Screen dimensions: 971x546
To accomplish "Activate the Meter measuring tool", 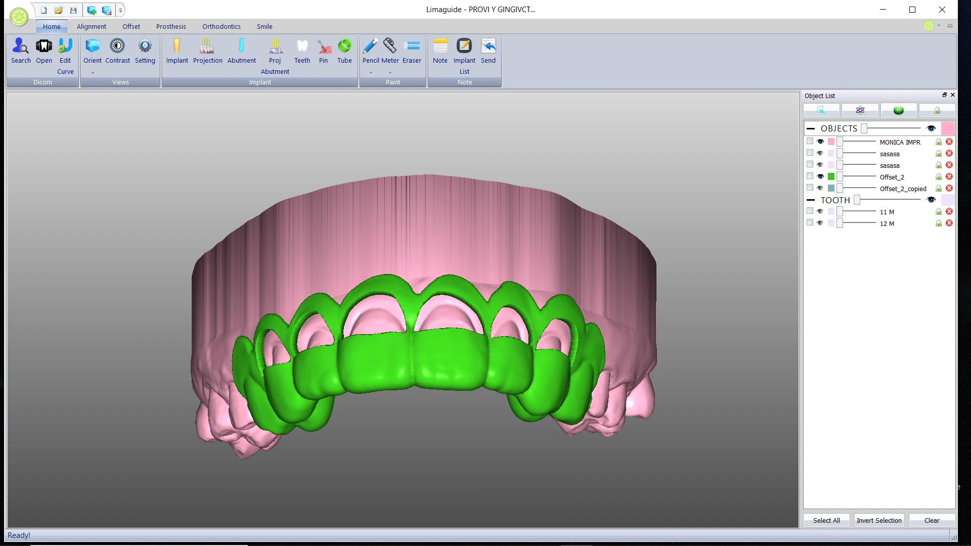I will (x=390, y=51).
